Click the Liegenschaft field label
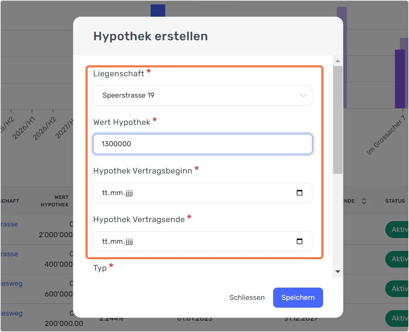 click(x=119, y=73)
